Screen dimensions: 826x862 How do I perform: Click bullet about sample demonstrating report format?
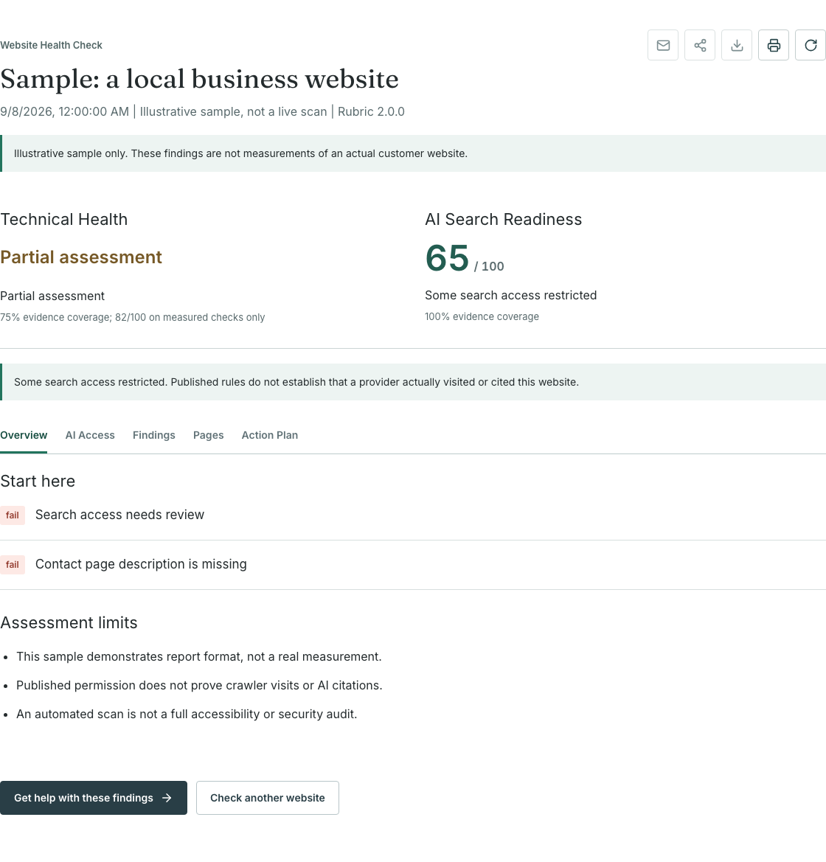coord(198,656)
